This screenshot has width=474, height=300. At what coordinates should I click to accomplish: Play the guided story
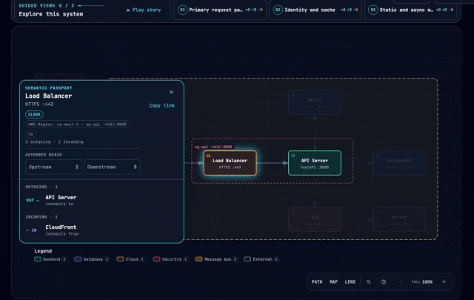144,10
